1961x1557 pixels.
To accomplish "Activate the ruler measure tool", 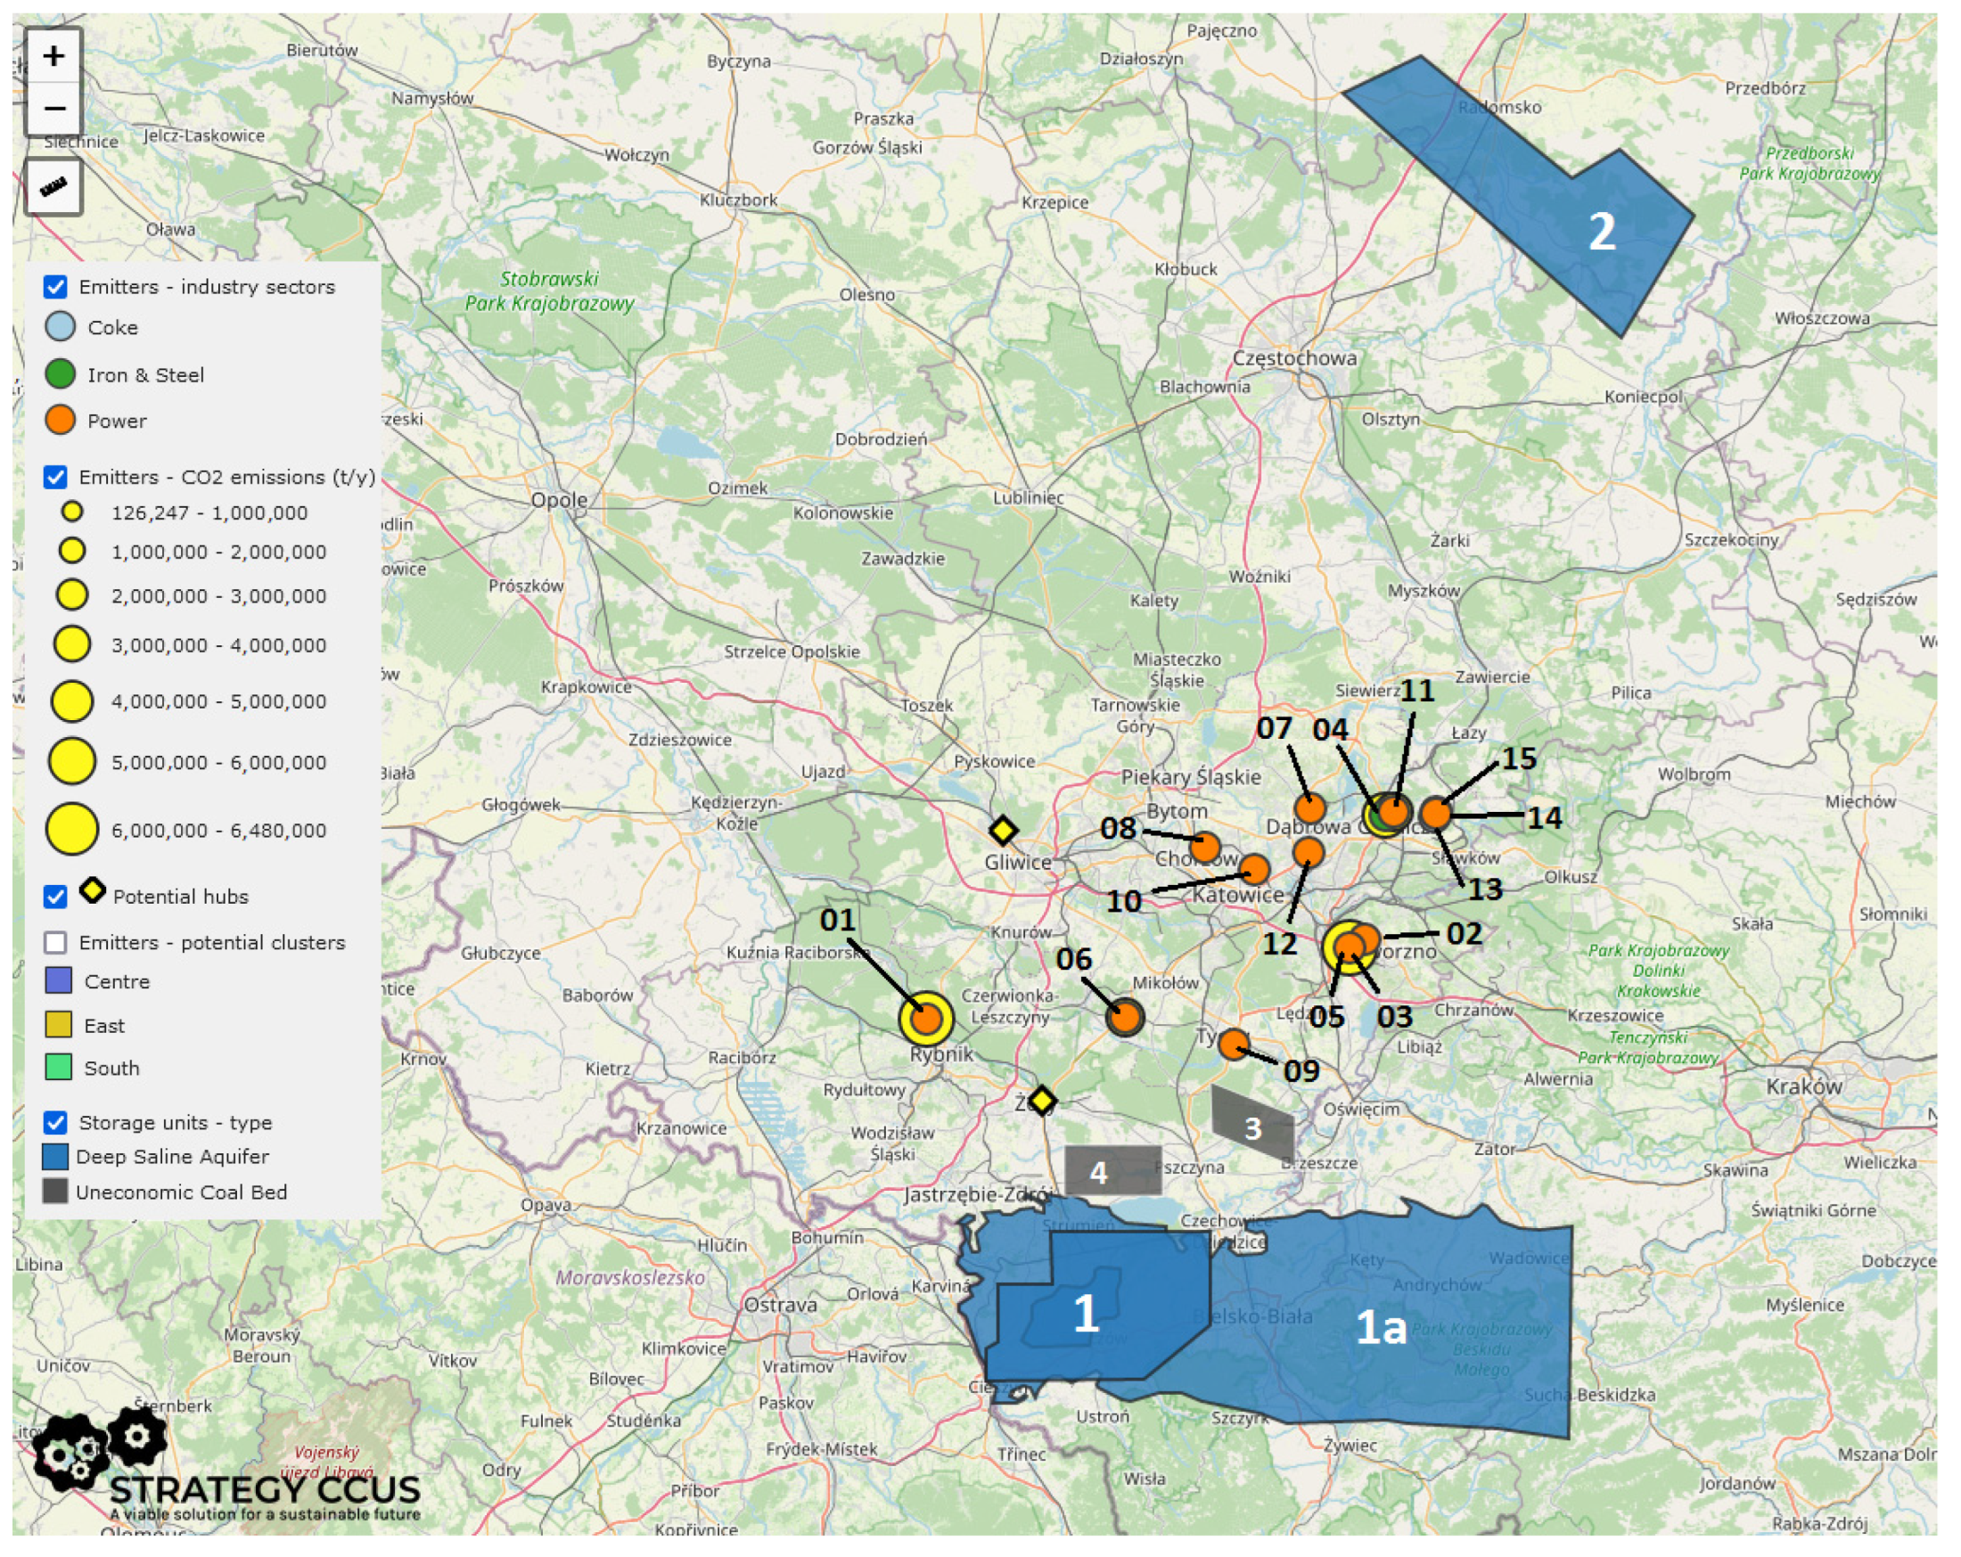I will pos(53,186).
